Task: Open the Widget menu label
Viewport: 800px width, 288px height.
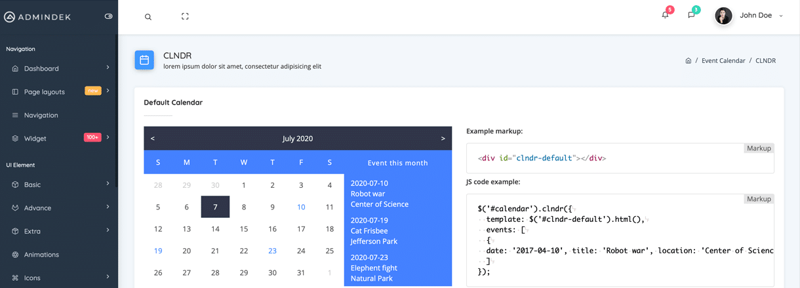Action: [x=35, y=139]
